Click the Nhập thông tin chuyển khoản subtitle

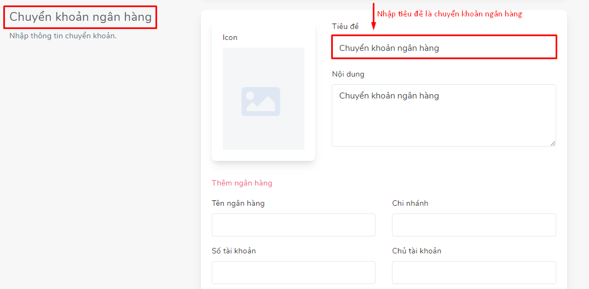[x=63, y=37]
